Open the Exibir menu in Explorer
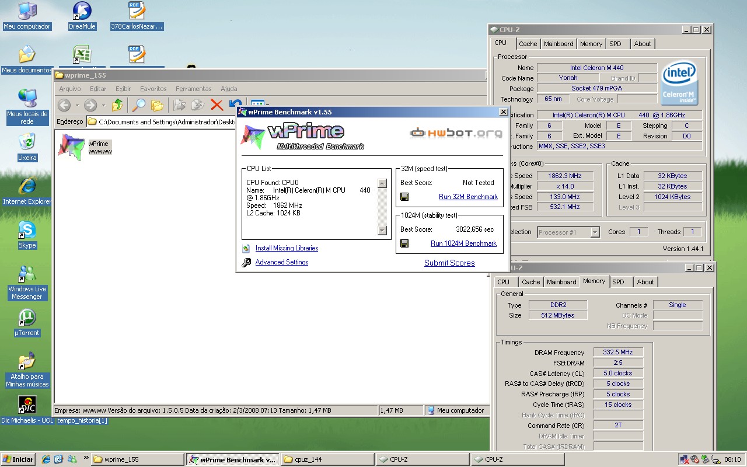Image resolution: width=747 pixels, height=467 pixels. 123,89
